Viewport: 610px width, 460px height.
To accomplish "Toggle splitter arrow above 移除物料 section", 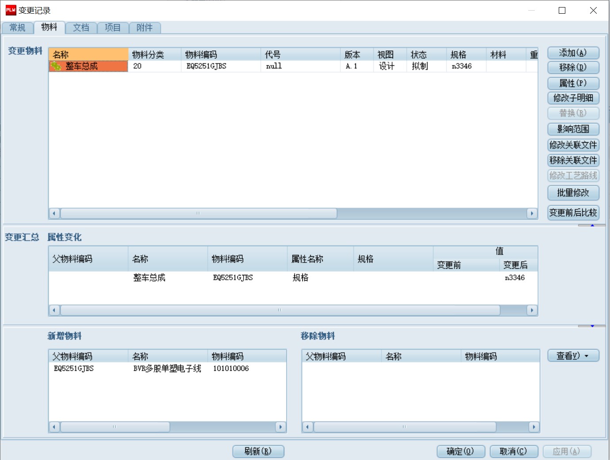I will 592,326.
